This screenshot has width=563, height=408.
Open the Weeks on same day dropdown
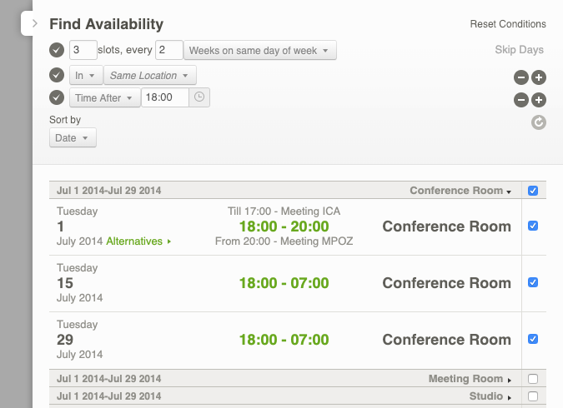pos(260,51)
